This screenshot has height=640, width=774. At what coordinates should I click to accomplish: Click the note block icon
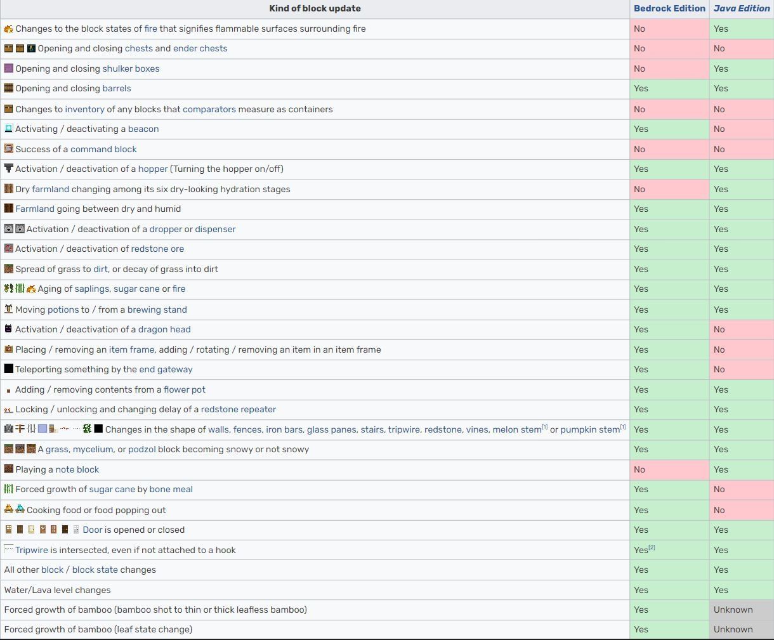point(9,469)
